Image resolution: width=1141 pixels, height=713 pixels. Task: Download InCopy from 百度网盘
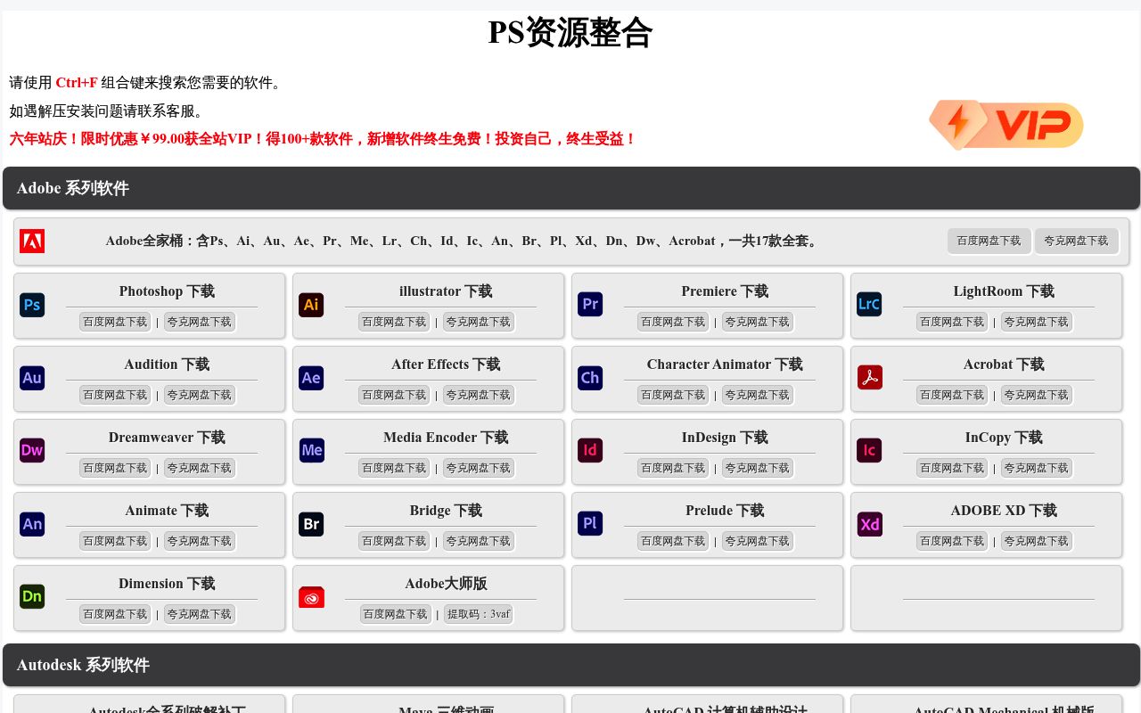[952, 468]
